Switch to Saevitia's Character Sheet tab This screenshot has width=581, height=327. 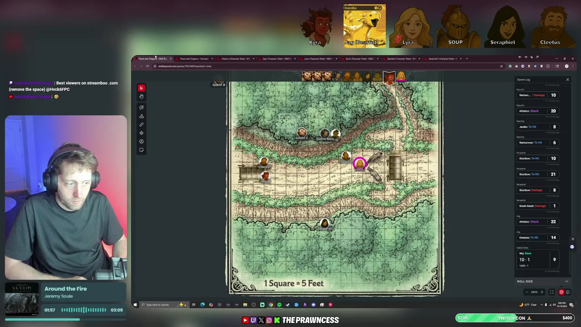point(400,59)
